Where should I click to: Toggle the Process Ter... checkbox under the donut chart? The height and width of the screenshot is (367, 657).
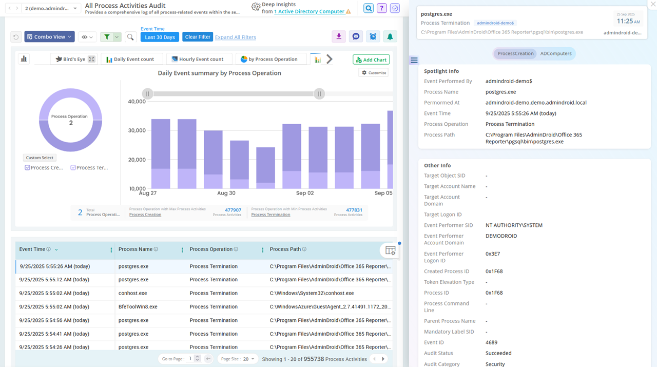pos(72,167)
